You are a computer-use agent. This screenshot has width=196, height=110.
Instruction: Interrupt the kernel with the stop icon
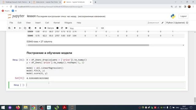(57, 28)
